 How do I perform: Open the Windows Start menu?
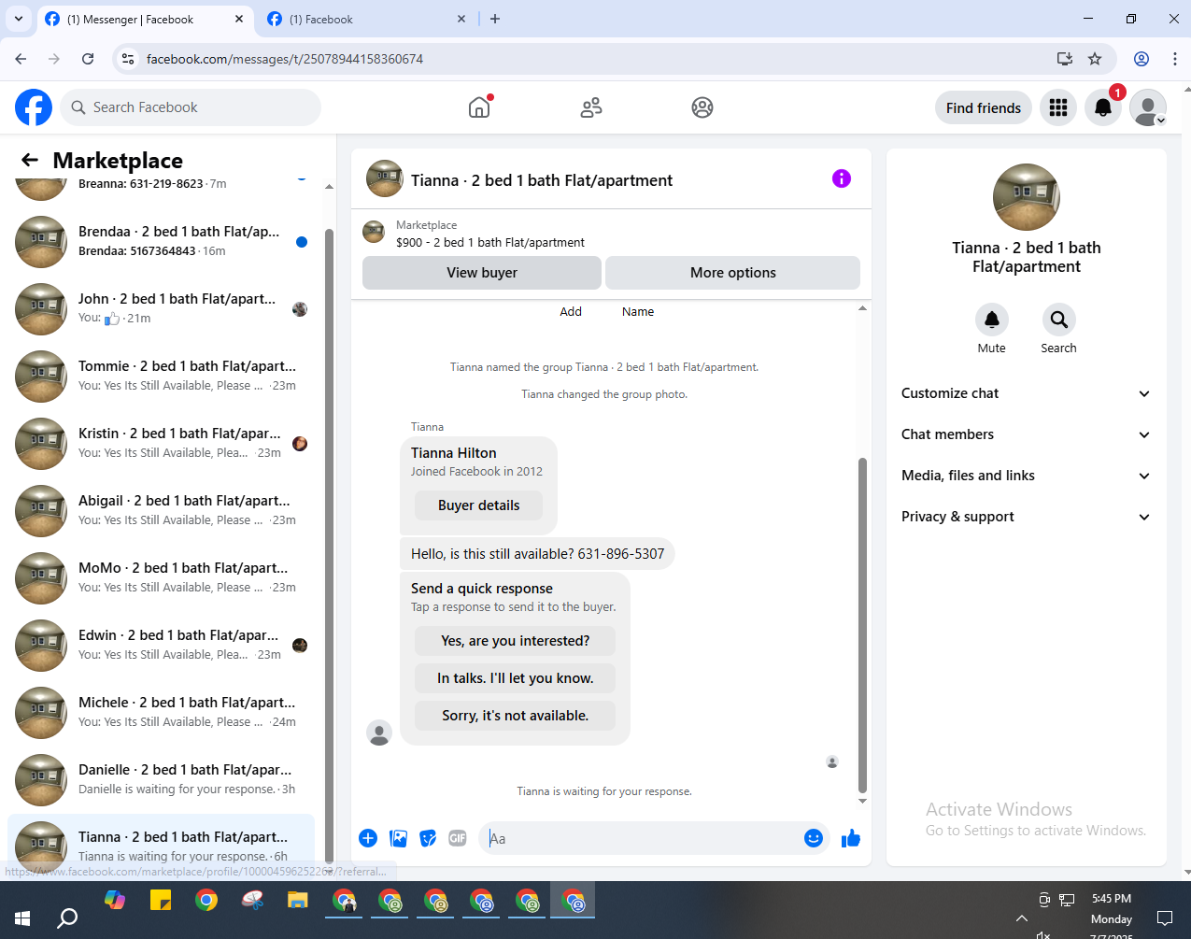point(22,918)
